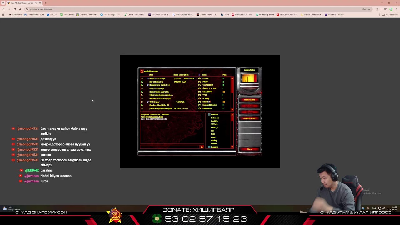Screen dimensions: 400x225
Task: Select the May Day (Fixed Oils) (2) game
Action: (186, 105)
